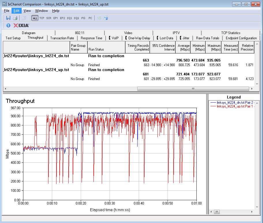Click the results table scroll-up arrow

click(257, 44)
